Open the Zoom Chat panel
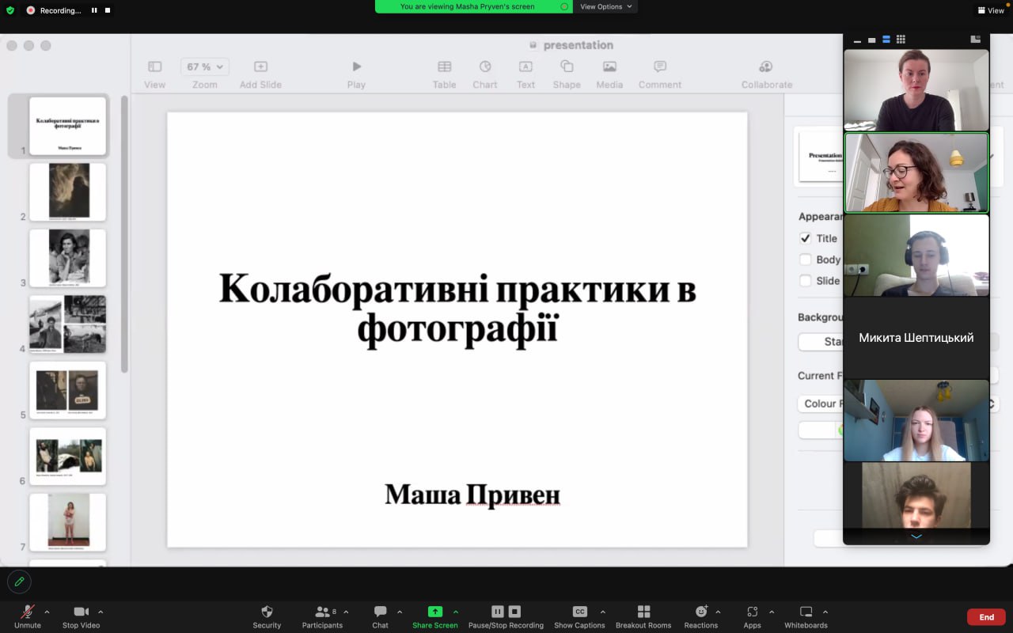 tap(380, 612)
